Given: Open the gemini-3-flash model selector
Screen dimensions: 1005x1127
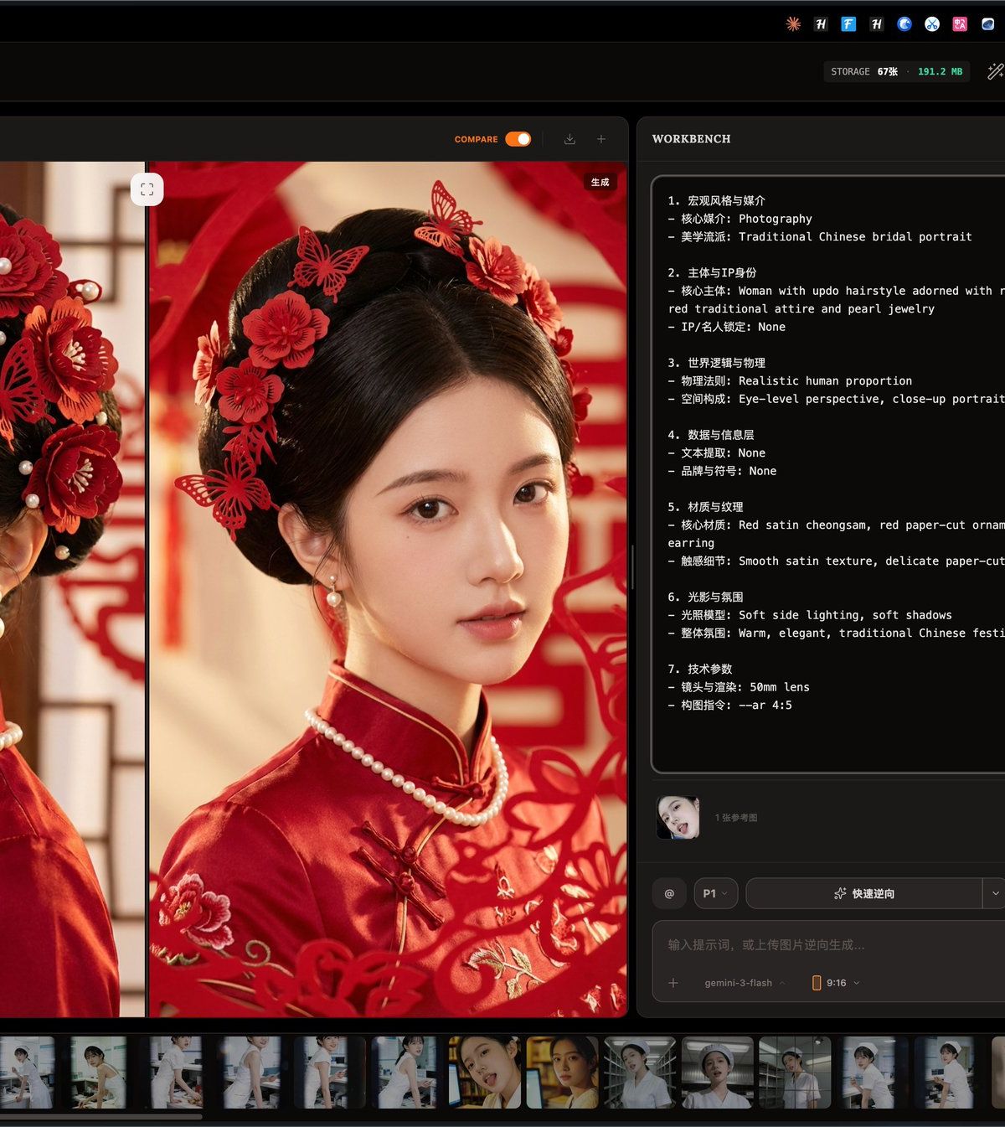Looking at the screenshot, I should pos(745,983).
